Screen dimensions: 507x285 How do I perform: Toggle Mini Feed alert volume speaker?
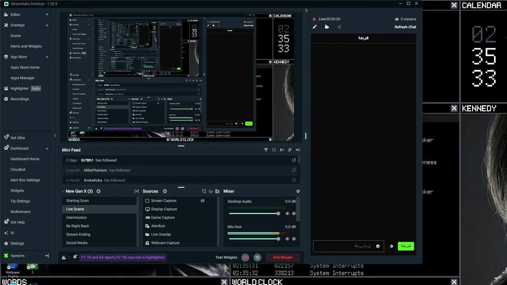(298, 150)
